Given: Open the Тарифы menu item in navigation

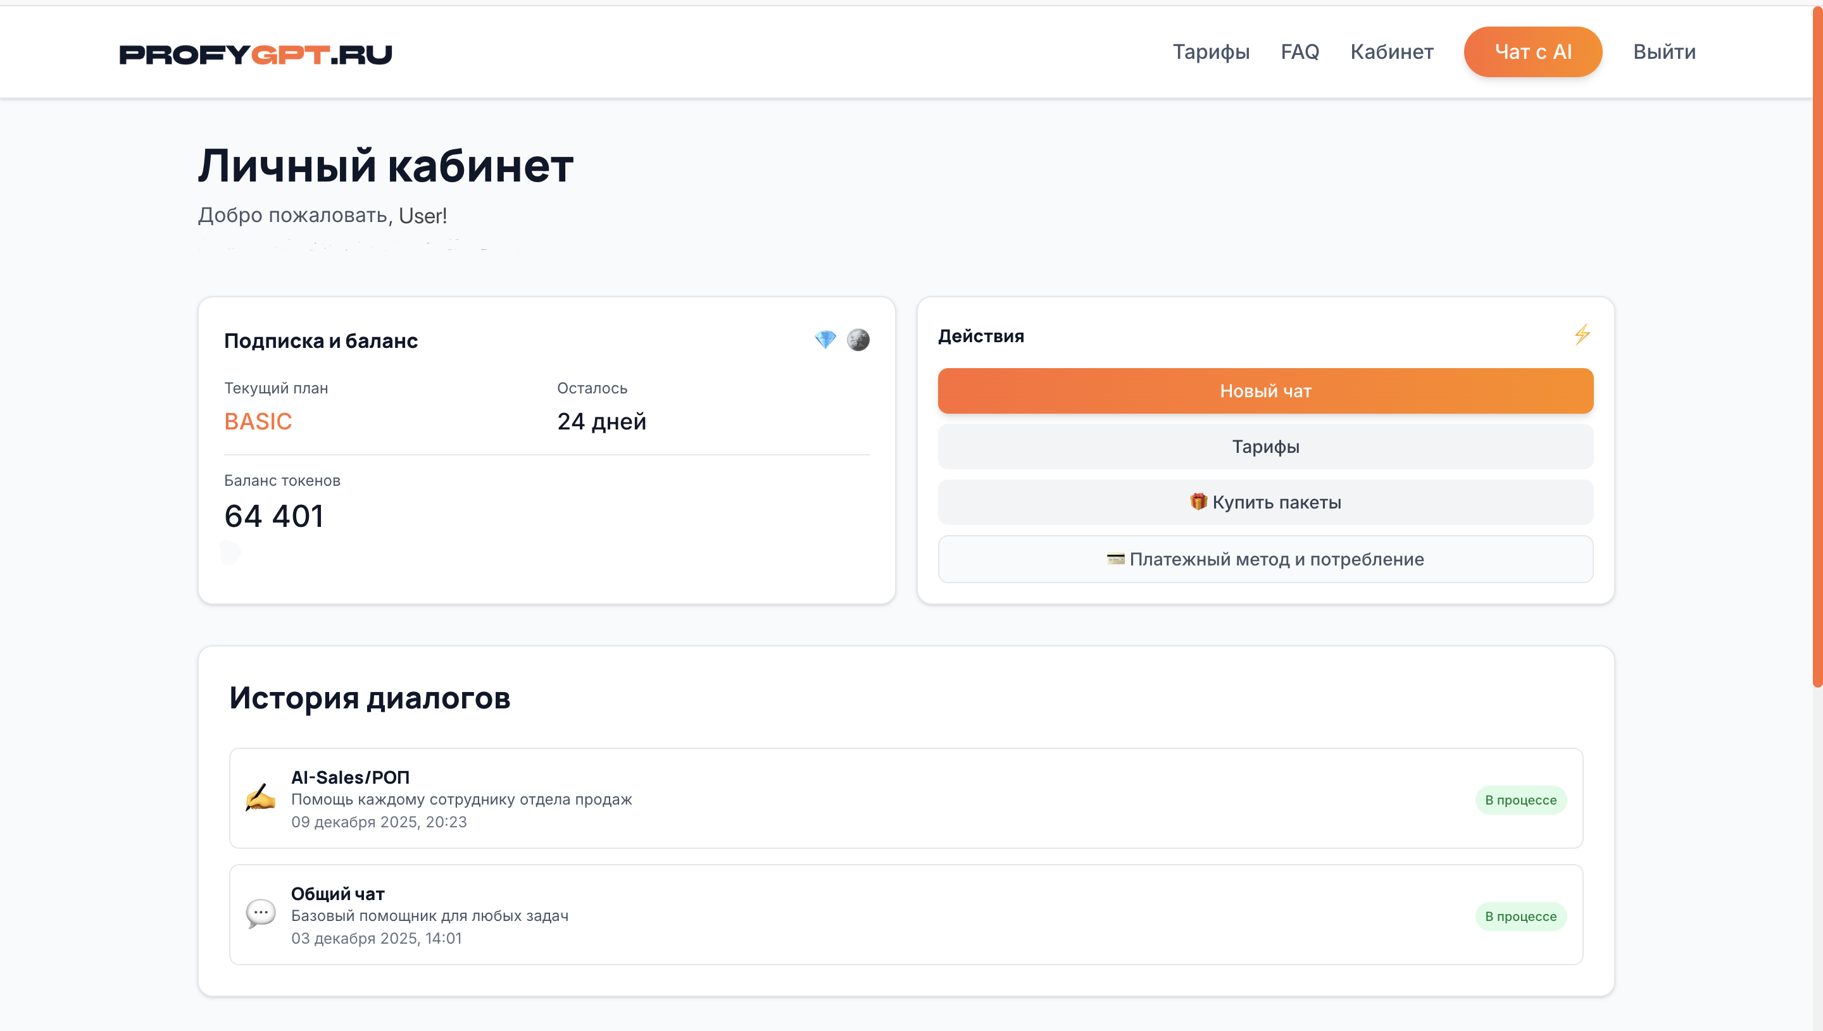Looking at the screenshot, I should (x=1212, y=52).
